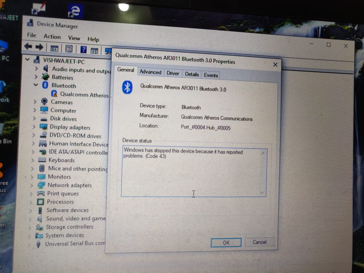Select Software devices in the tree
Image resolution: width=364 pixels, height=273 pixels.
point(68,210)
